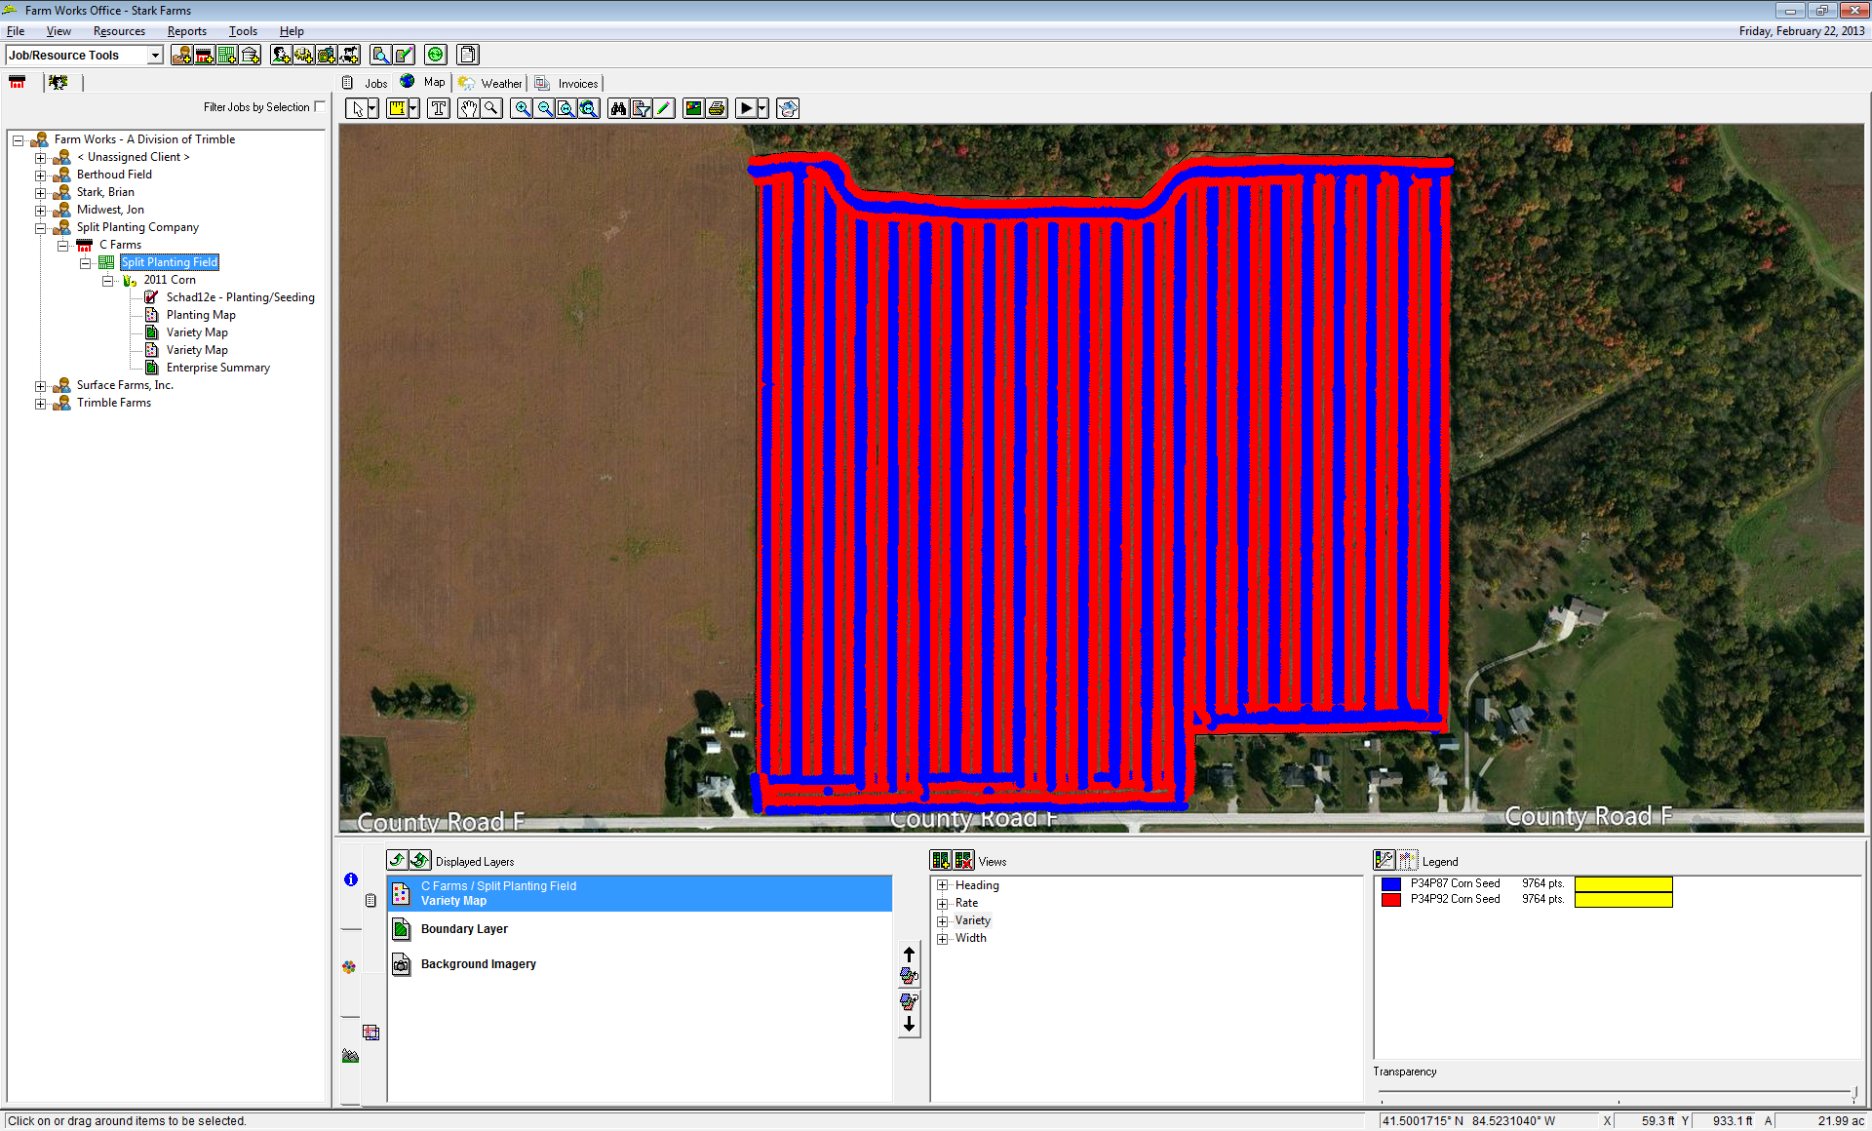Click the zoom out magnifier icon
The image size is (1872, 1131).
[545, 108]
